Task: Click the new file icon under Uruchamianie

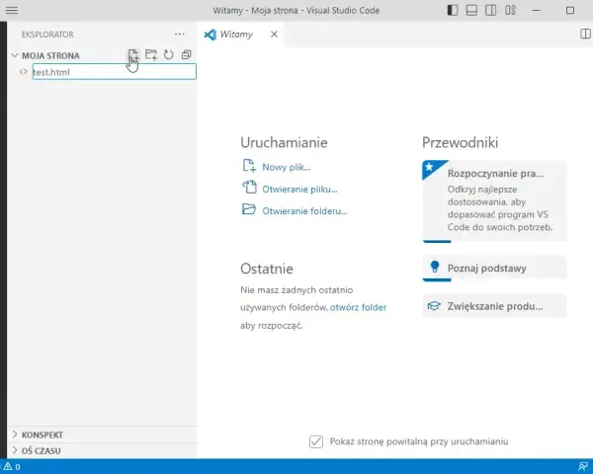Action: 249,166
